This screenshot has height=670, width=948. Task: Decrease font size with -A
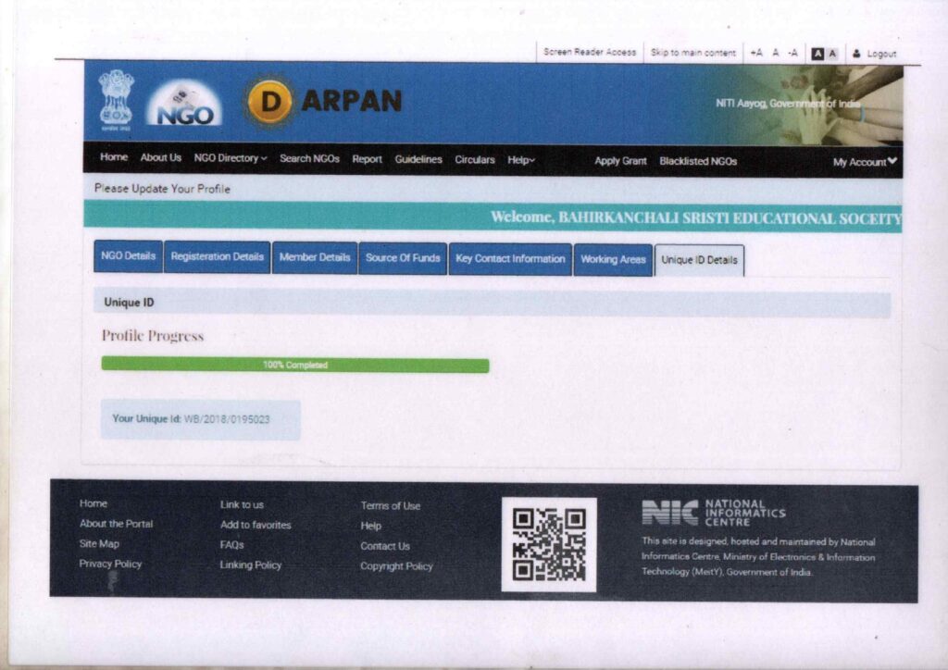tap(792, 53)
